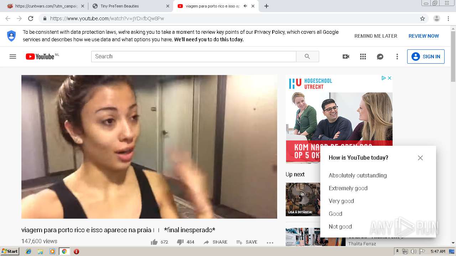The image size is (456, 256).
Task: Show hidden system tray icons
Action: coord(397,251)
